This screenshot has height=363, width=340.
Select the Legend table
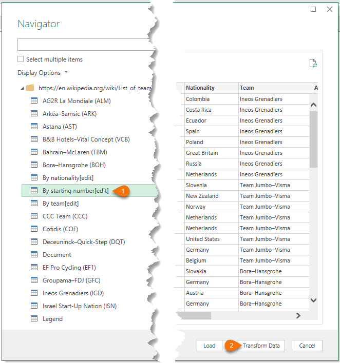coord(53,319)
